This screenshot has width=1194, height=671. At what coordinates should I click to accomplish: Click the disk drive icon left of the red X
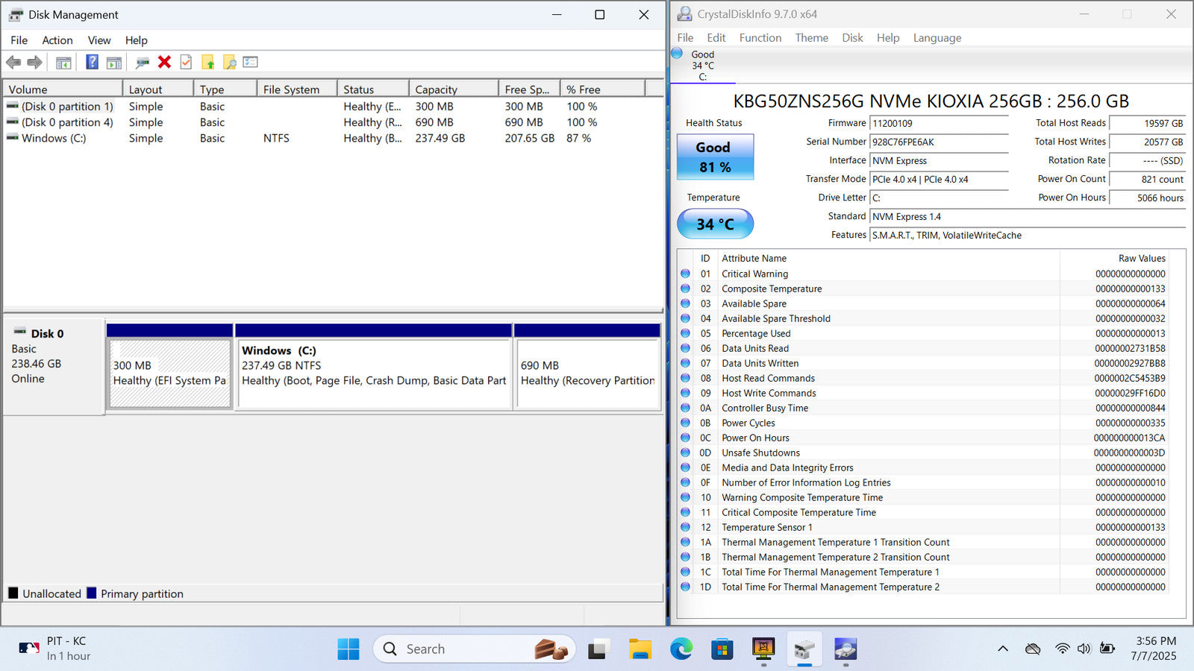(143, 63)
